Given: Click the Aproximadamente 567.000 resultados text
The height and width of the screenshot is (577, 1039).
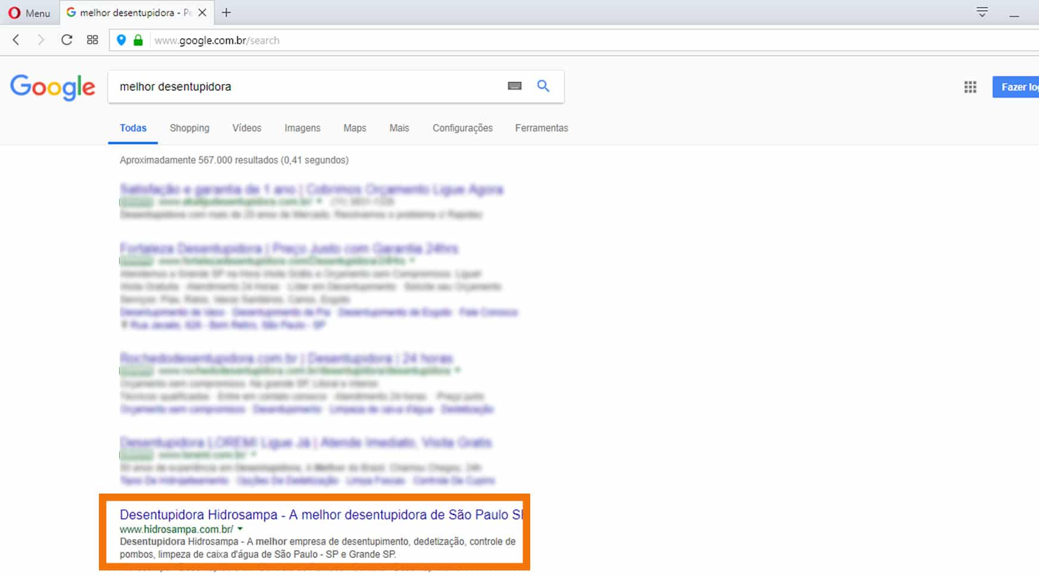Looking at the screenshot, I should [x=234, y=160].
